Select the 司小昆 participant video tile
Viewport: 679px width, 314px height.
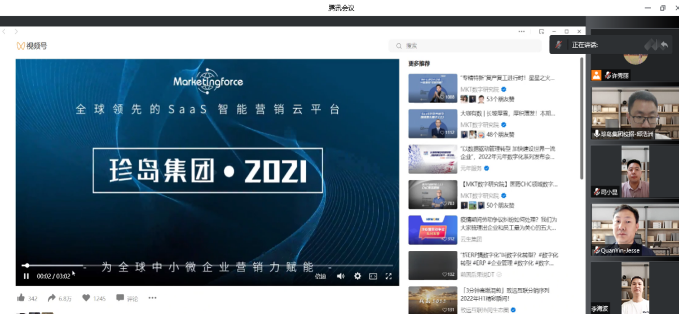point(634,171)
